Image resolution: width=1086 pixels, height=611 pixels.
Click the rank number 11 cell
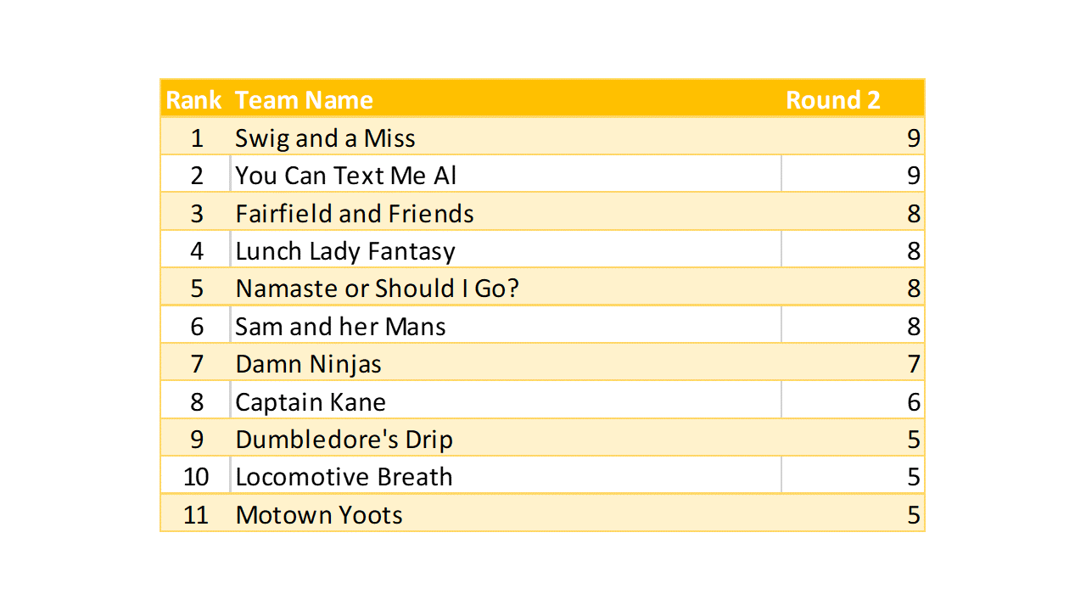[196, 515]
